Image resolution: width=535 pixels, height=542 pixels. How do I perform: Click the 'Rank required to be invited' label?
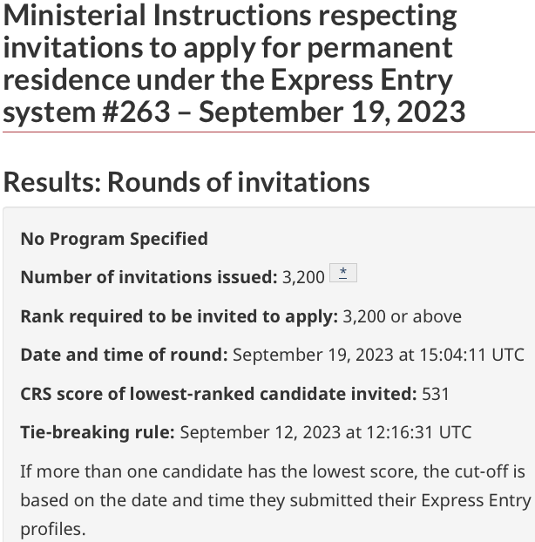pyautogui.click(x=179, y=316)
